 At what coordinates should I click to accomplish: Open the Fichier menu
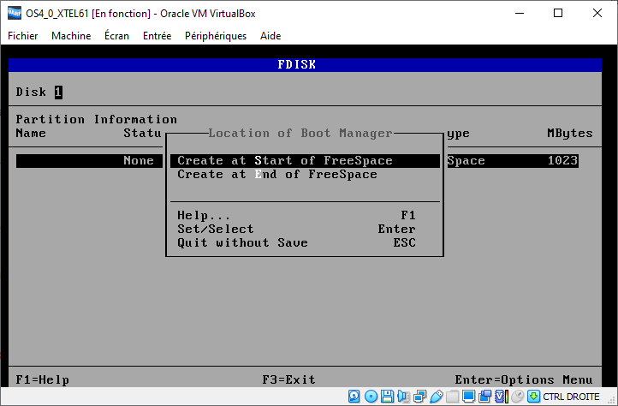click(23, 36)
